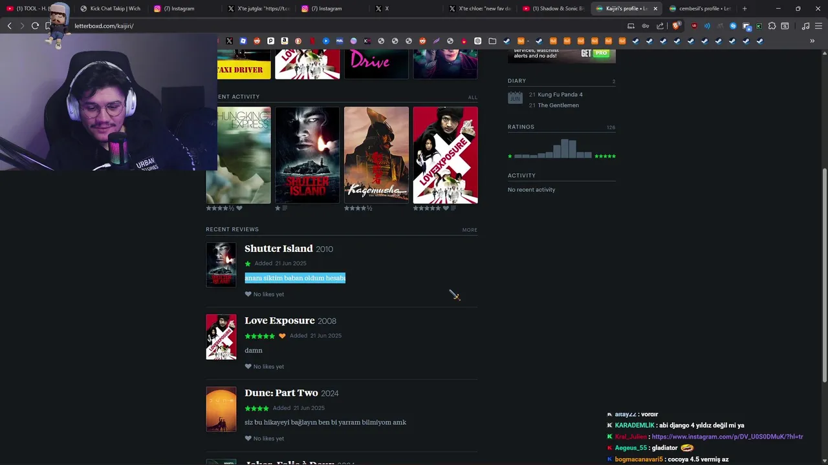This screenshot has width=828, height=465.
Task: Click the Shazam extension icon
Action: [x=733, y=26]
